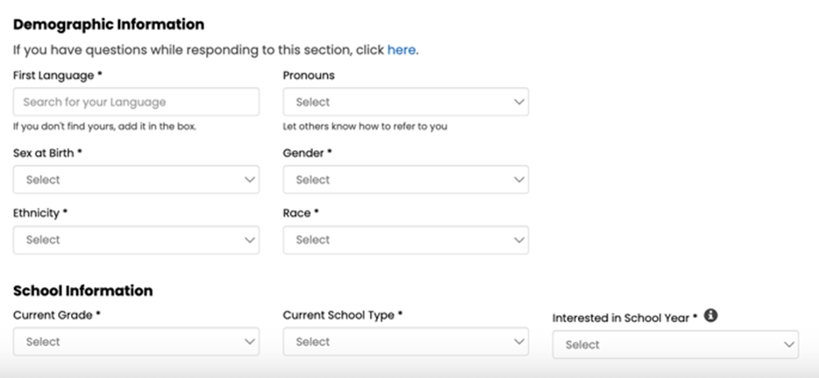Image resolution: width=819 pixels, height=378 pixels.
Task: Open the Pronouns dropdown
Action: coord(405,102)
